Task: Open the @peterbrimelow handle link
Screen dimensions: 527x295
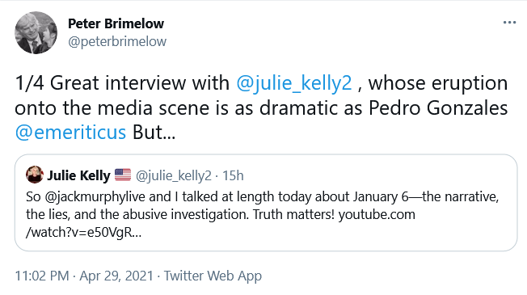Action: pos(117,42)
